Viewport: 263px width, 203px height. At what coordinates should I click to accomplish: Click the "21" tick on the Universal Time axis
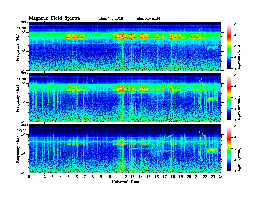tap(197, 177)
